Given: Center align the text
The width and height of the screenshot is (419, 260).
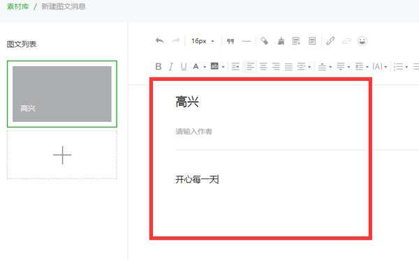Looking at the screenshot, I should click(263, 66).
